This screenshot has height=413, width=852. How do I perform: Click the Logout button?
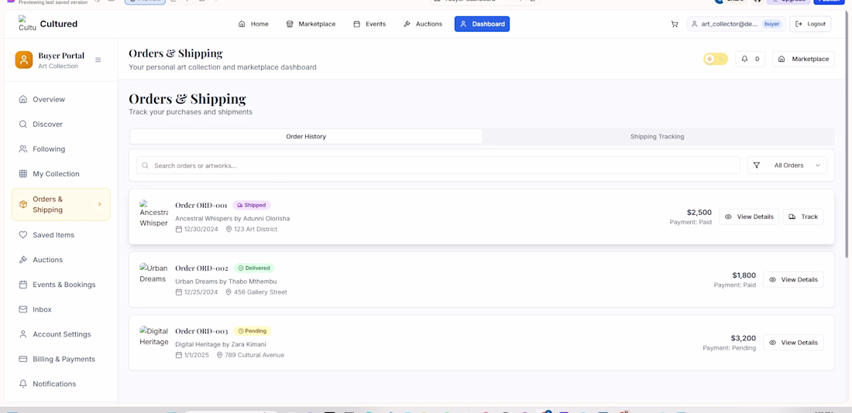coord(810,24)
